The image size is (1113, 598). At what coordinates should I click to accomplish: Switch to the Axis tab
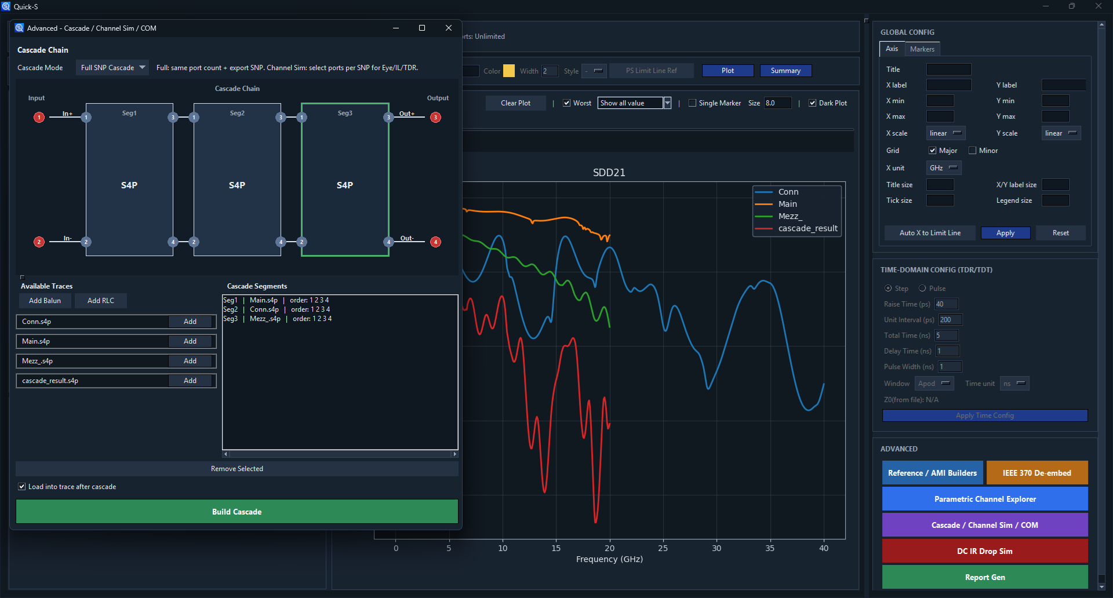pyautogui.click(x=892, y=49)
